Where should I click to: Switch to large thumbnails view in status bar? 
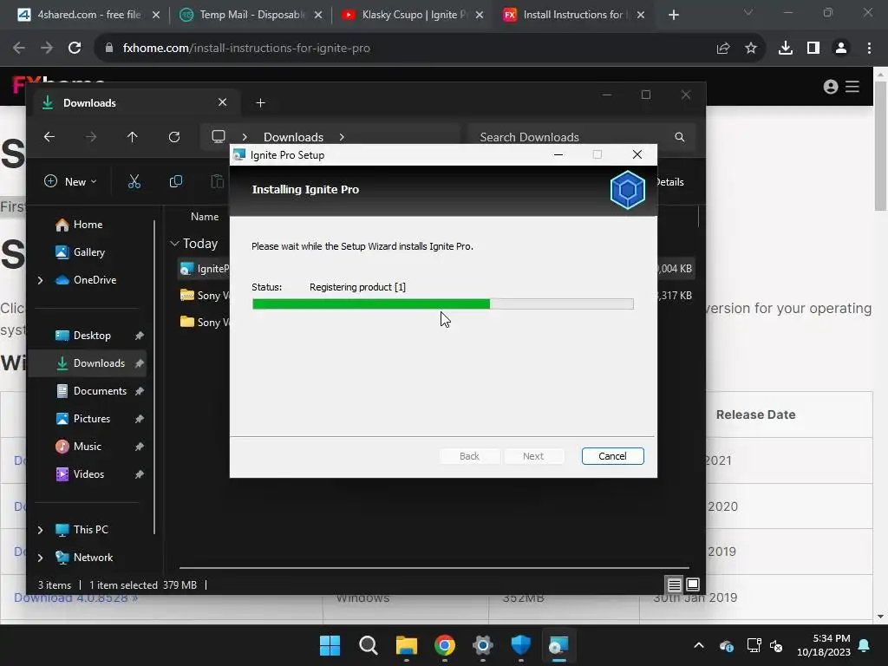693,584
